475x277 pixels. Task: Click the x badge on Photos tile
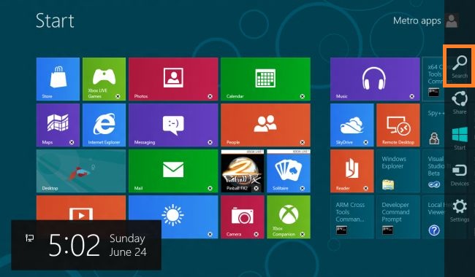tap(210, 96)
